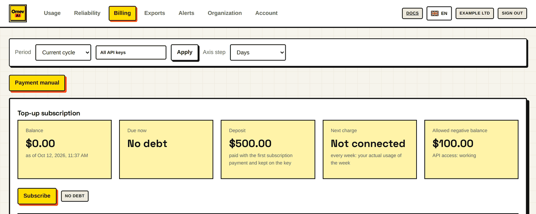Click the EXAMPLE LTD organization button
The image size is (536, 214).
[x=475, y=13]
